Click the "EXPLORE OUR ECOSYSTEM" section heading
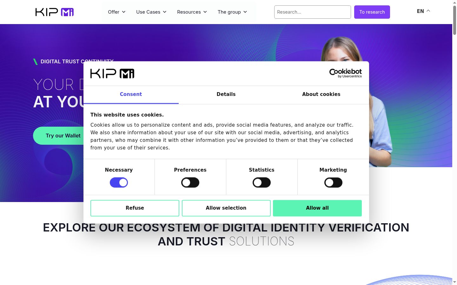 [x=226, y=234]
